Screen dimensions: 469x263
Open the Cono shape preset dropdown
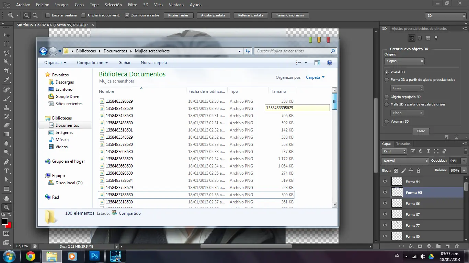[x=407, y=88]
